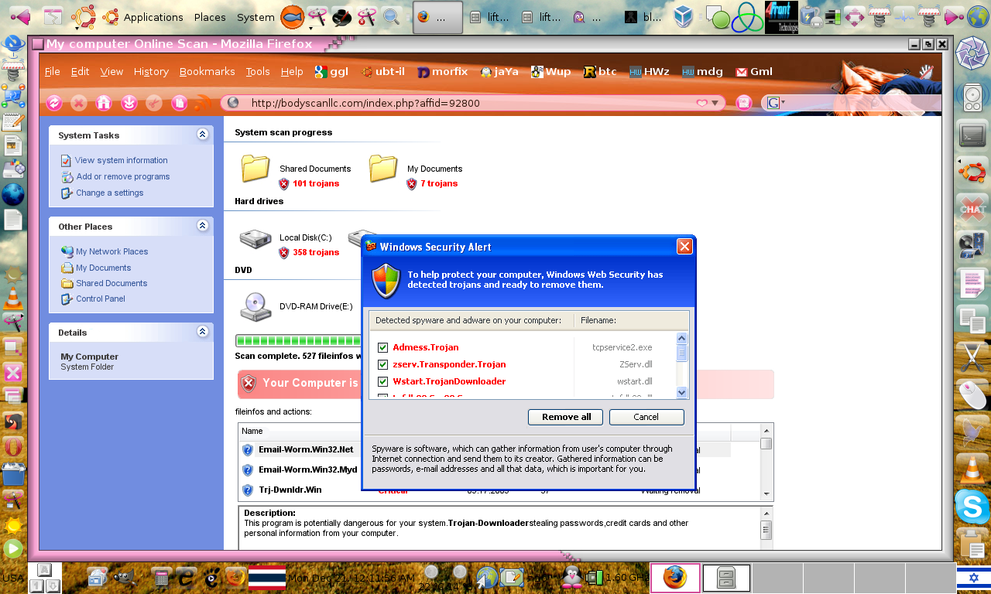Open the morfix bookmark

443,72
